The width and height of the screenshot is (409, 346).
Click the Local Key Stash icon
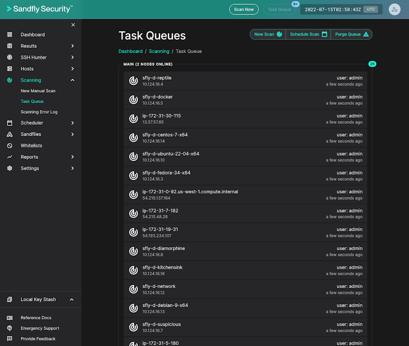tap(10, 299)
